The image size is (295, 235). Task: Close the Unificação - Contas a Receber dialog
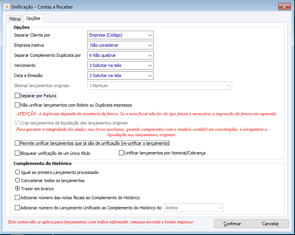284,7
